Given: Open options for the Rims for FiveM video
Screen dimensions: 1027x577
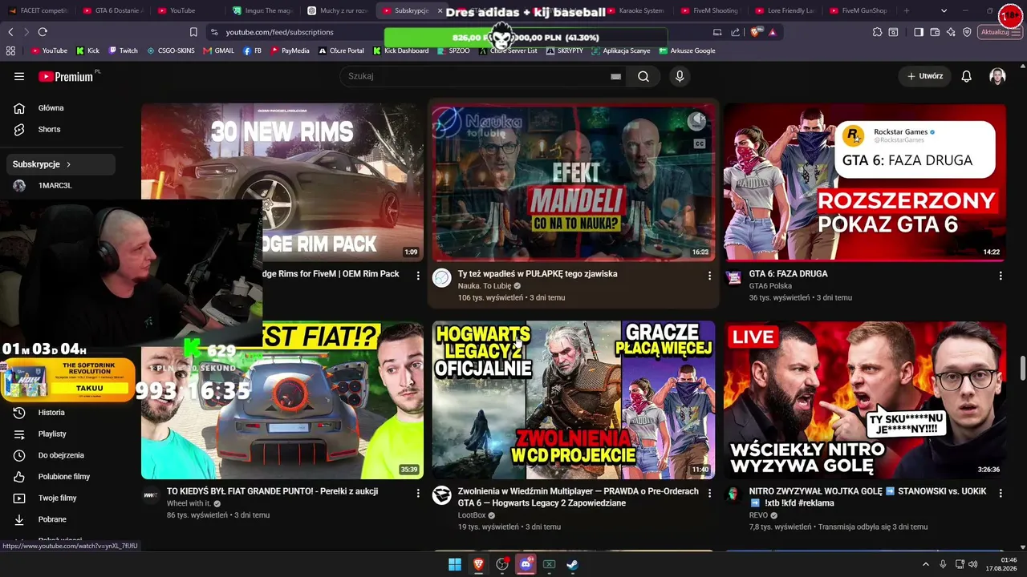Looking at the screenshot, I should 418,275.
